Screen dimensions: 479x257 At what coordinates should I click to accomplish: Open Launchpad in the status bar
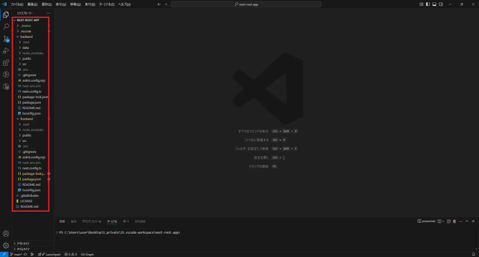49,254
